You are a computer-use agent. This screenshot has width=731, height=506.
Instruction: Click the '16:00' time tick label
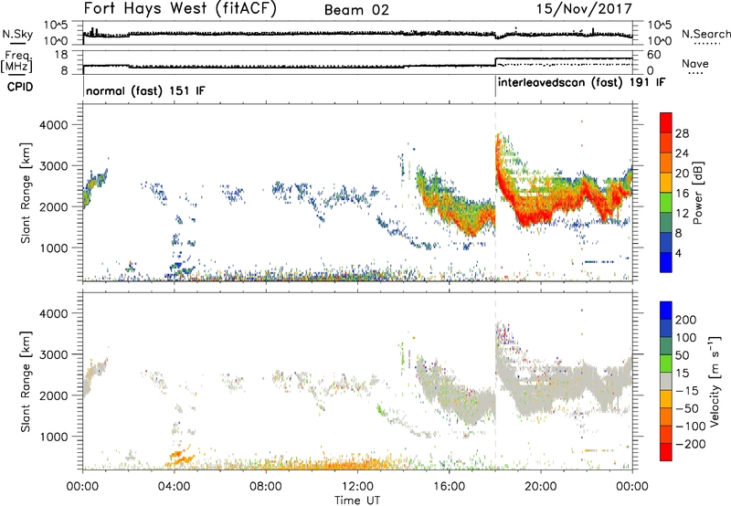(449, 487)
